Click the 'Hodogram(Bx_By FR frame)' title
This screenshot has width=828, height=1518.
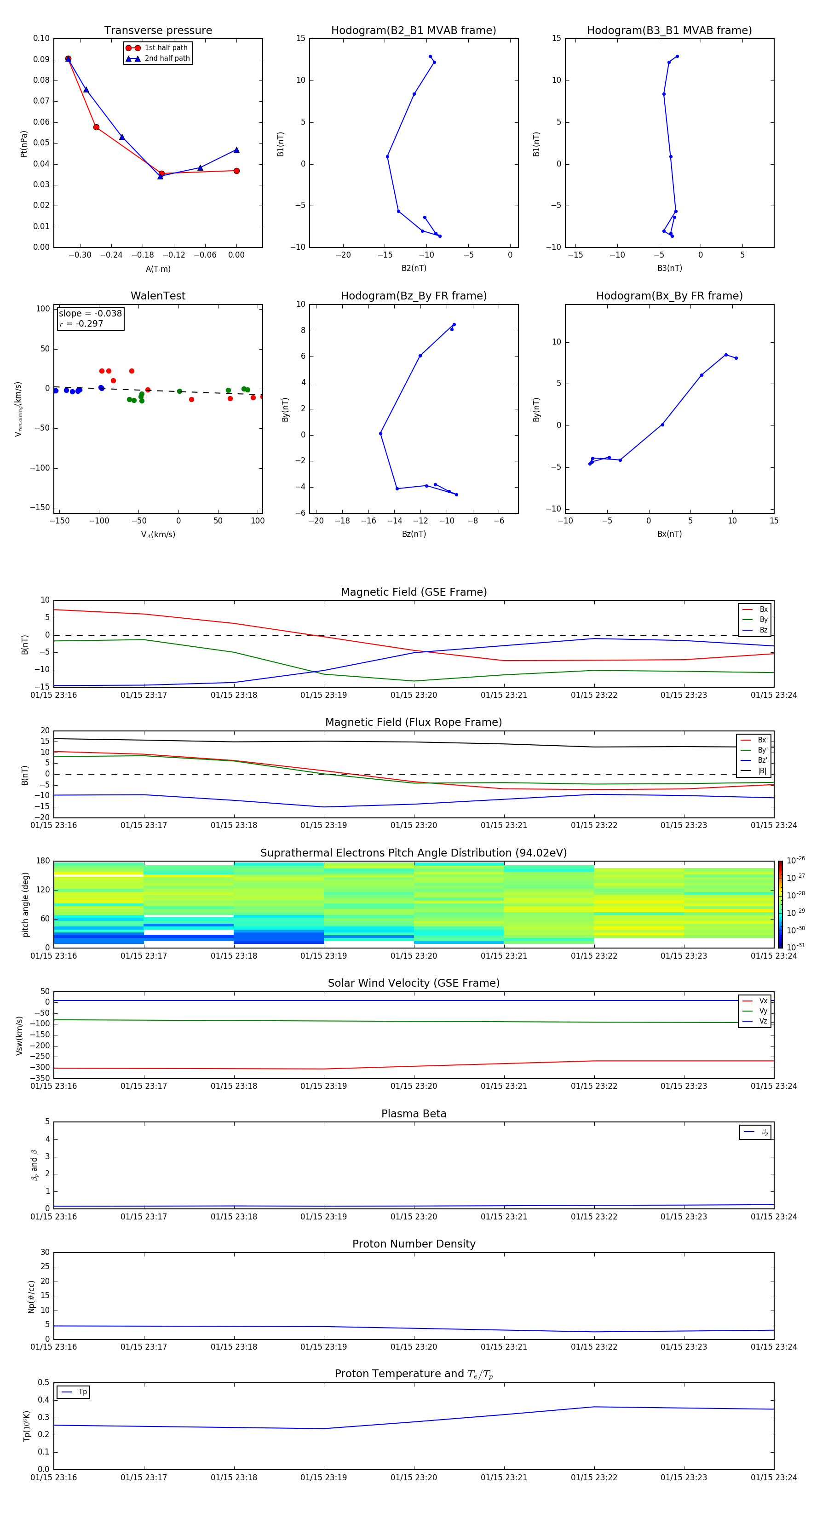[669, 296]
